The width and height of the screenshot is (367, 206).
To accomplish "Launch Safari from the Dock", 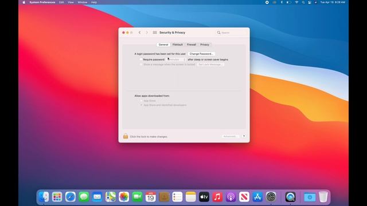I will pyautogui.click(x=71, y=197).
